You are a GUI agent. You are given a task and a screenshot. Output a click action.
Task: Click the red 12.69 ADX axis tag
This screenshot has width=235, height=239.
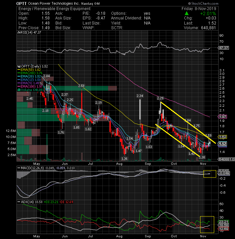point(224,229)
